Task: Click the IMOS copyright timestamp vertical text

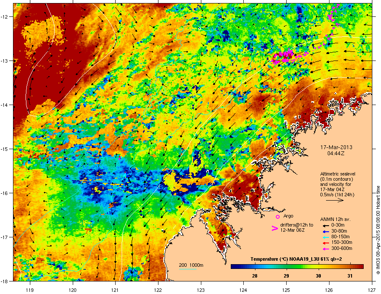Action: (378, 230)
